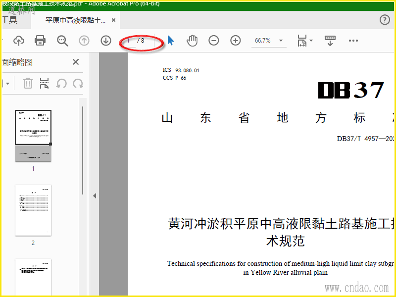Image resolution: width=396 pixels, height=297 pixels.
Task: Zoom out with minus button
Action: (x=214, y=41)
